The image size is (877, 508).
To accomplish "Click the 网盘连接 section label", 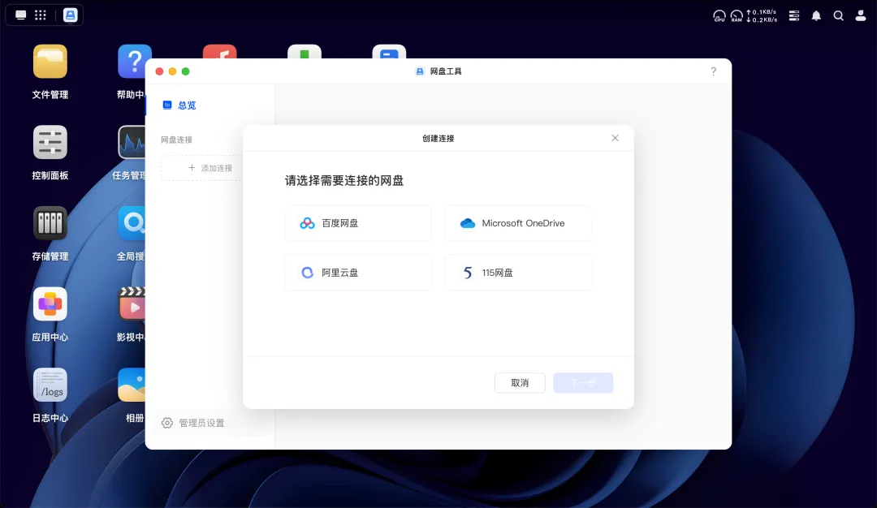I will pyautogui.click(x=177, y=140).
